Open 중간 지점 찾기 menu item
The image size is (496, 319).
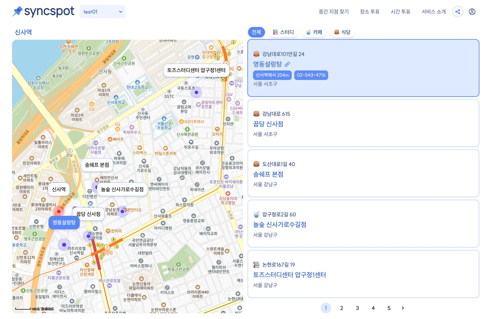pos(334,12)
